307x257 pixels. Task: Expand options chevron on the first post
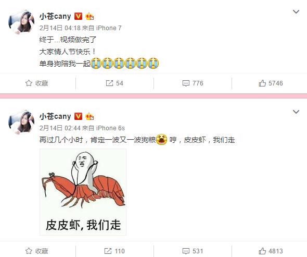[296, 12]
